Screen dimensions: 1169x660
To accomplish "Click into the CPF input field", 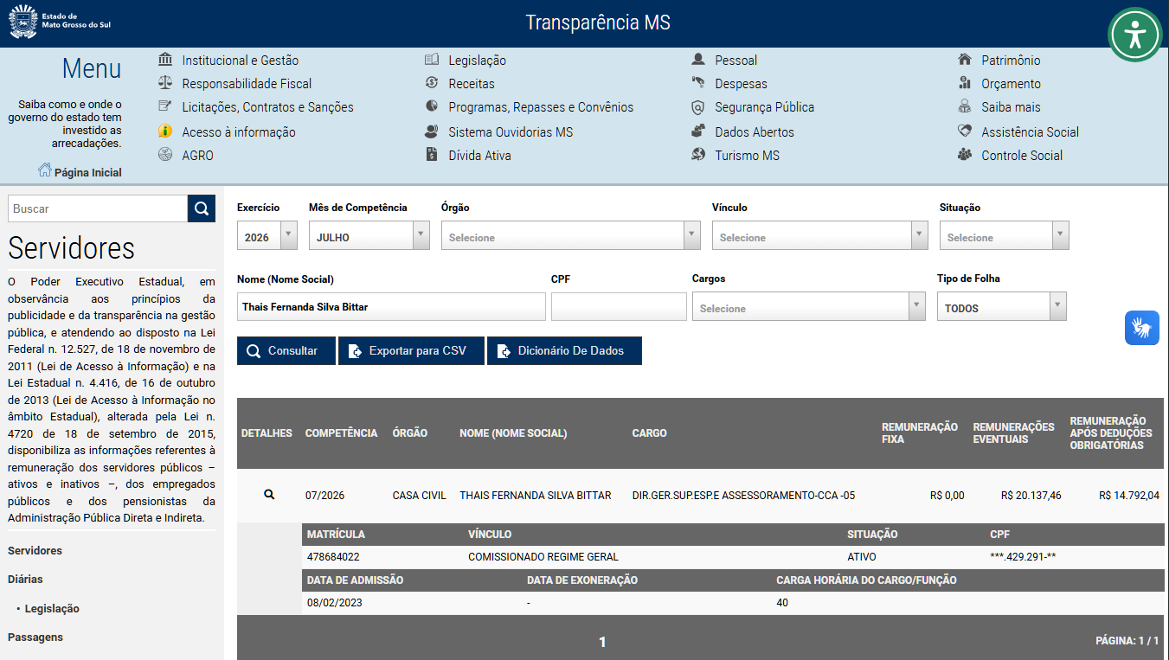I will pyautogui.click(x=619, y=307).
